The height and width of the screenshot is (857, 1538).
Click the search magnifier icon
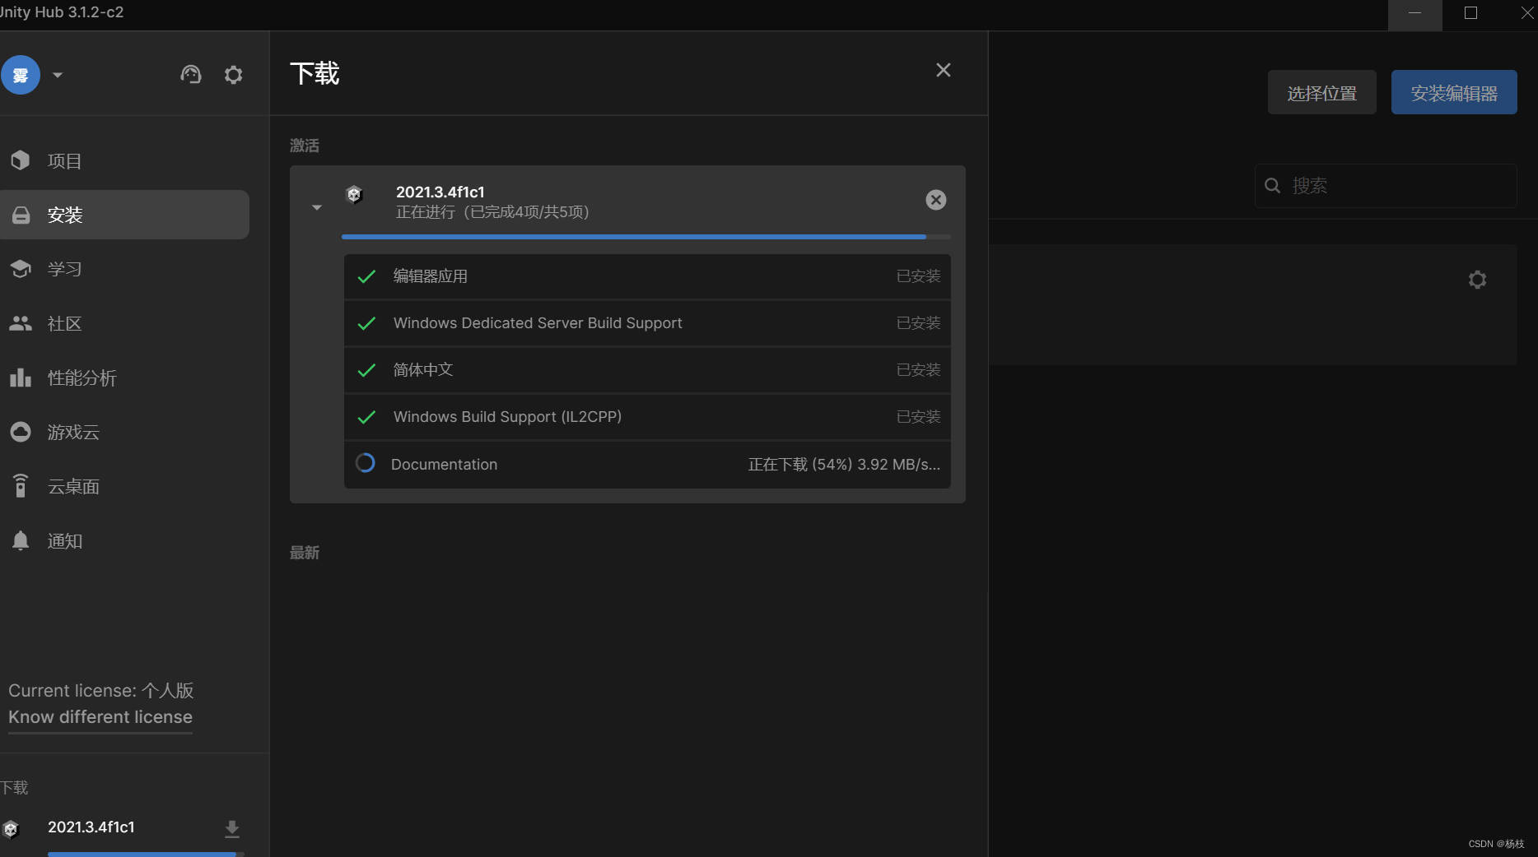1272,186
